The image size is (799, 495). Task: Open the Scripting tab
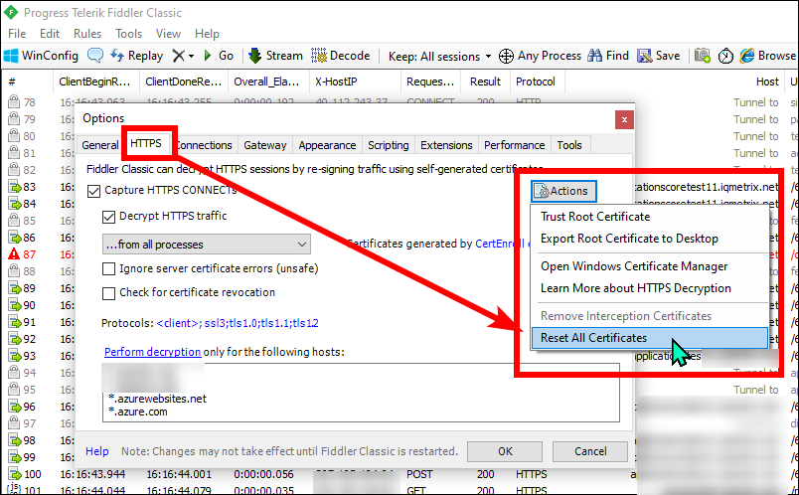(389, 145)
